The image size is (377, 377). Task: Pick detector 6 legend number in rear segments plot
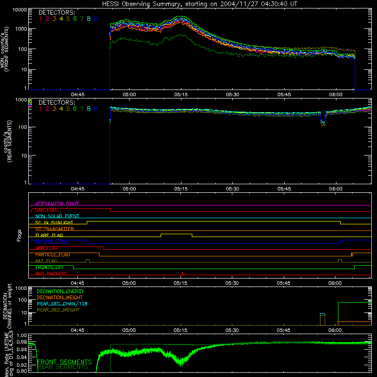pos(75,109)
